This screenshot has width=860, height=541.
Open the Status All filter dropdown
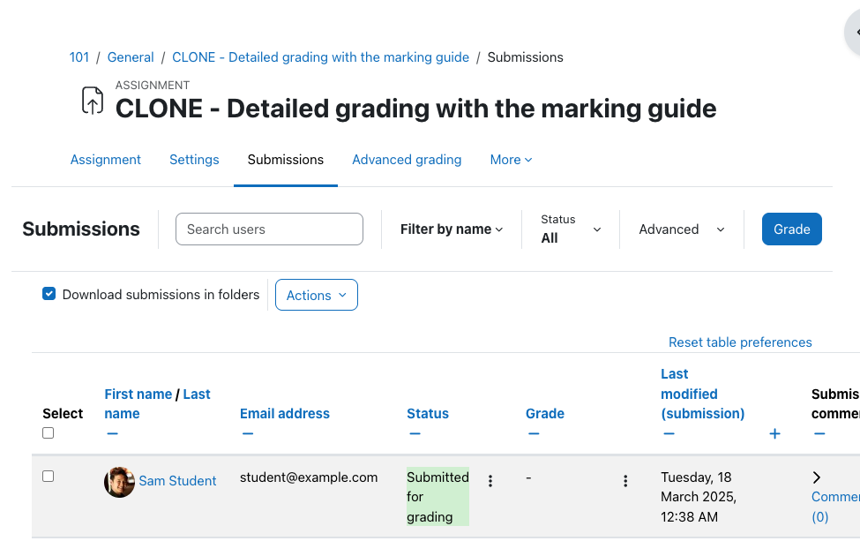click(571, 229)
